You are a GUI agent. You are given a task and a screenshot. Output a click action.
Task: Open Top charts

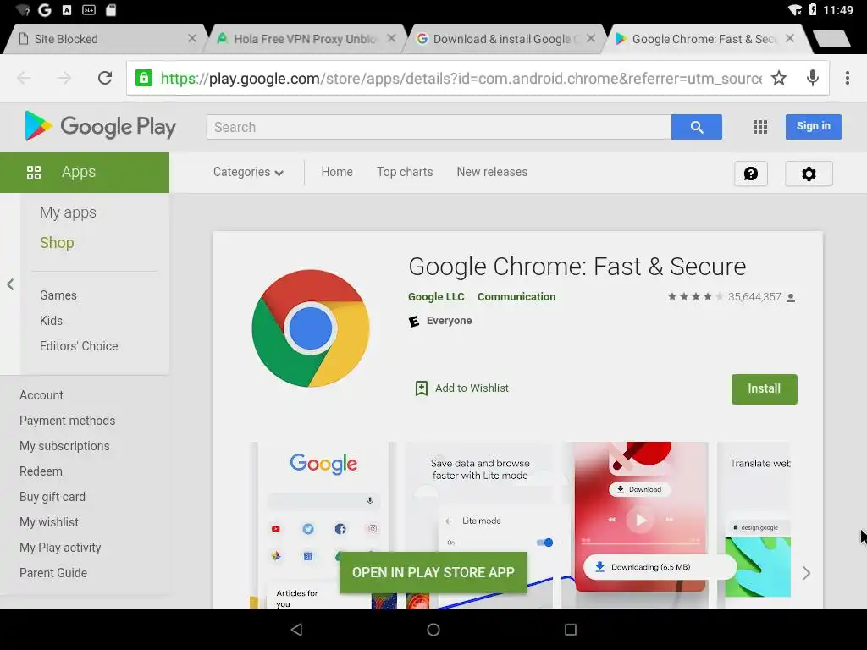coord(405,172)
